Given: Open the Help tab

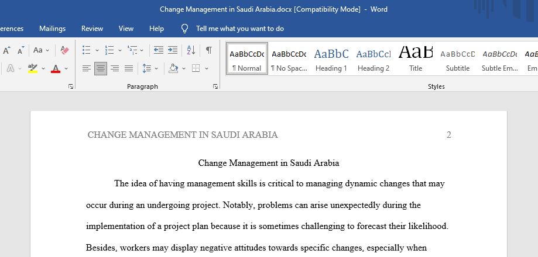Looking at the screenshot, I should 156,29.
